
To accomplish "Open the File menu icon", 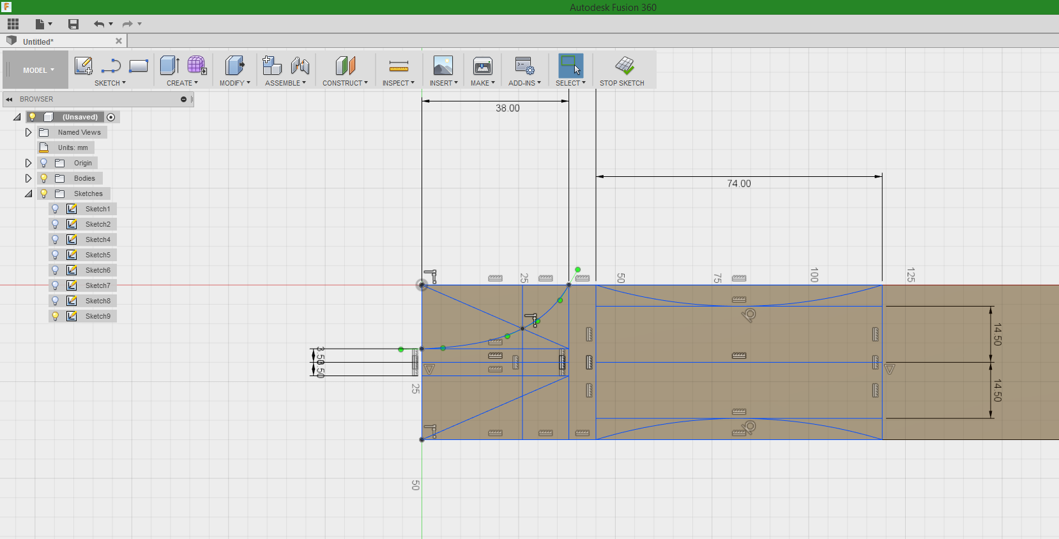I will click(40, 24).
